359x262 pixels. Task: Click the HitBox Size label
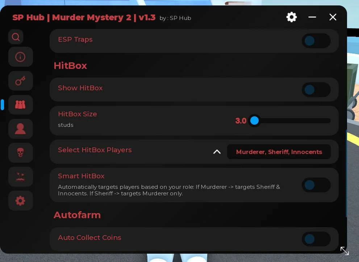point(78,114)
